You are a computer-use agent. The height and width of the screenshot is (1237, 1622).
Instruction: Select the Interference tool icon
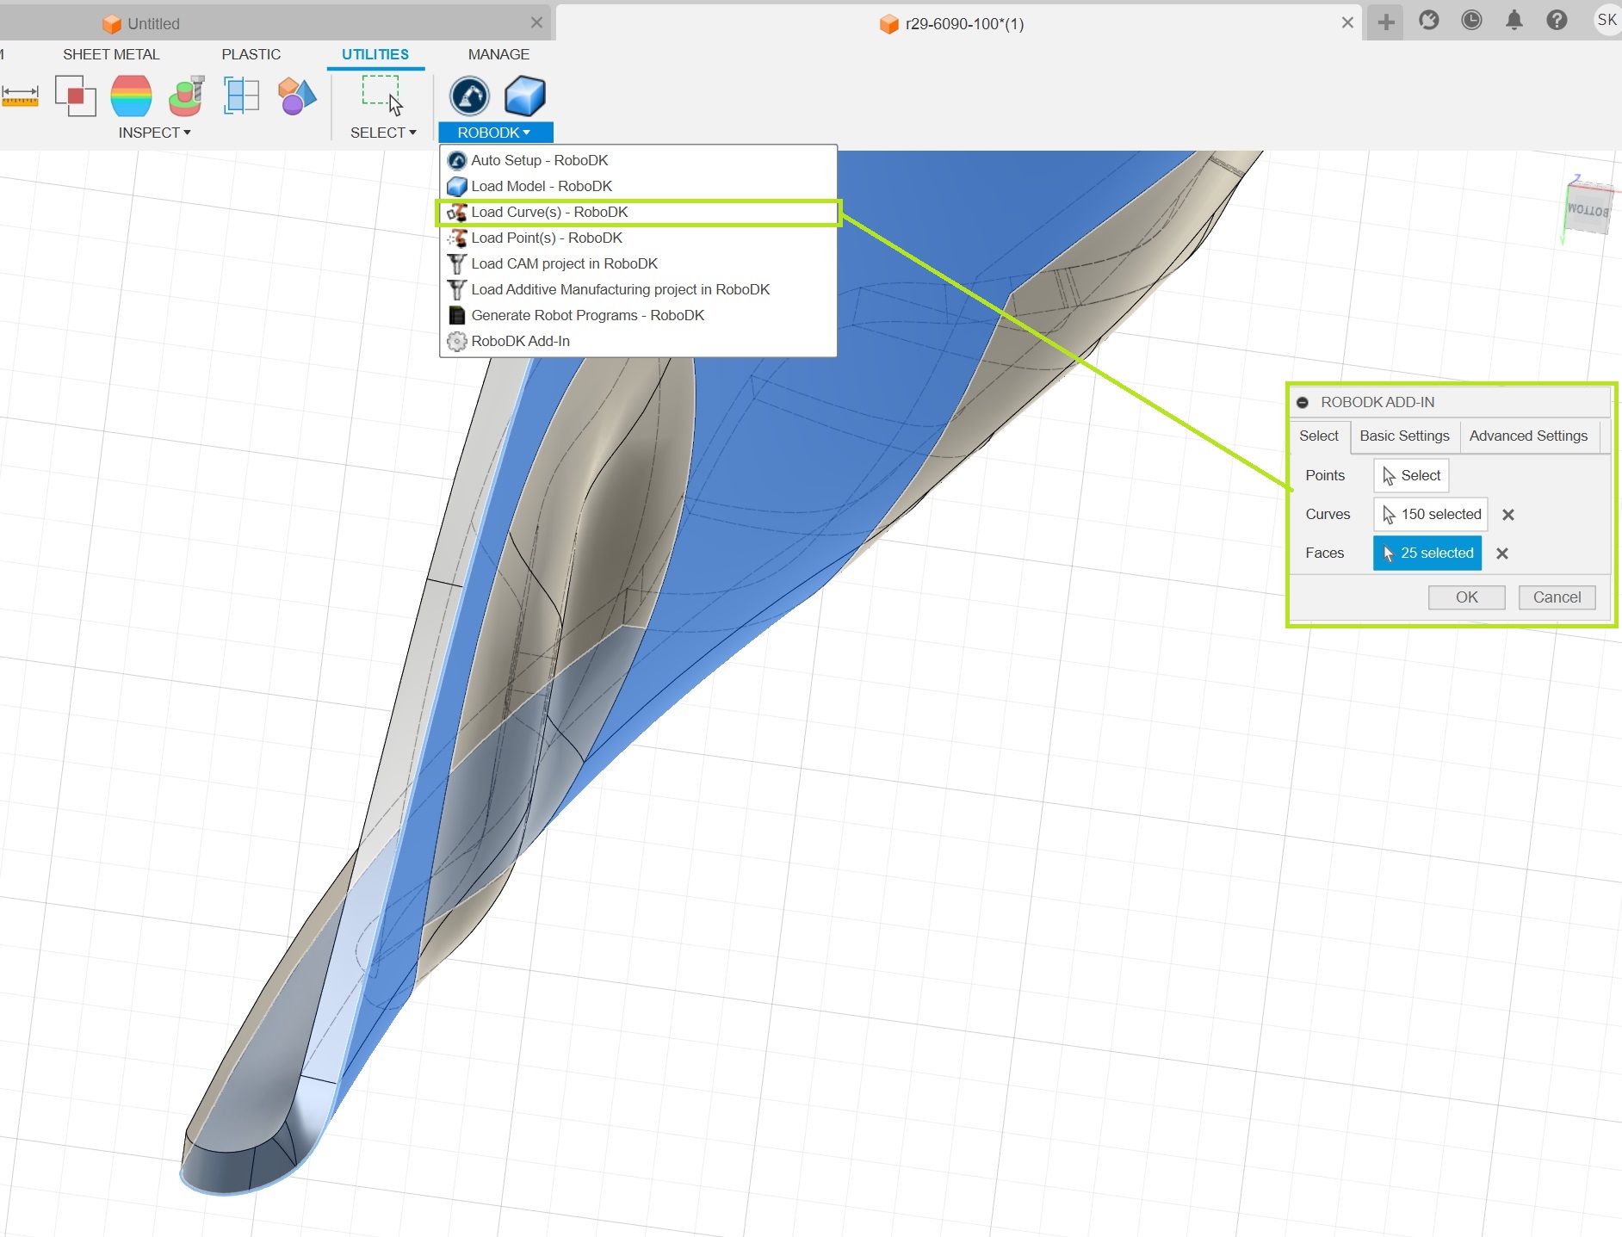[x=76, y=96]
